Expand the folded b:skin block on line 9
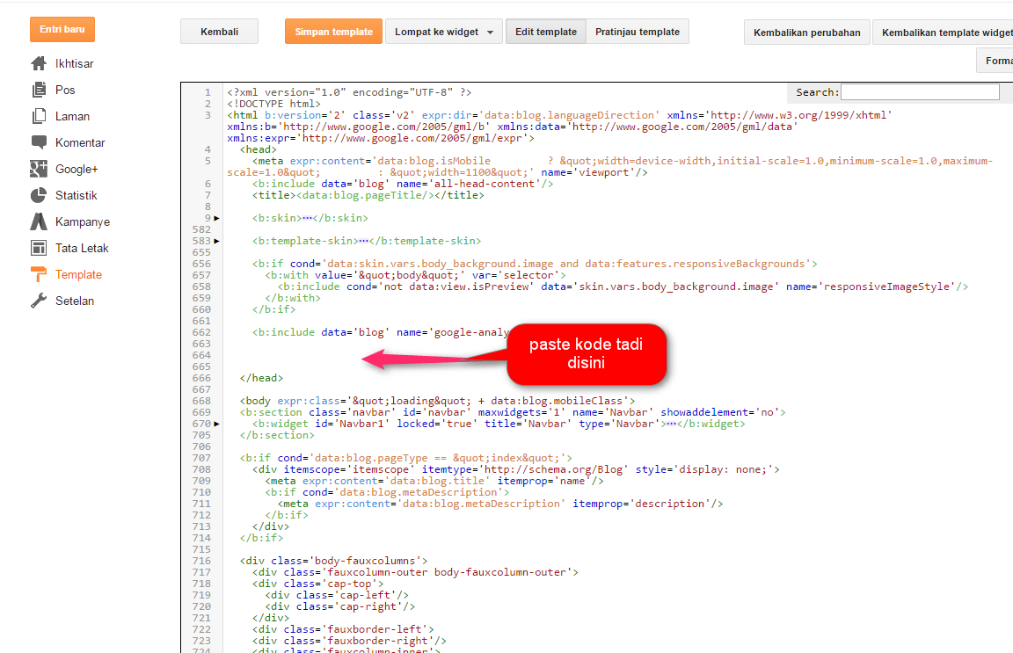 coord(217,218)
